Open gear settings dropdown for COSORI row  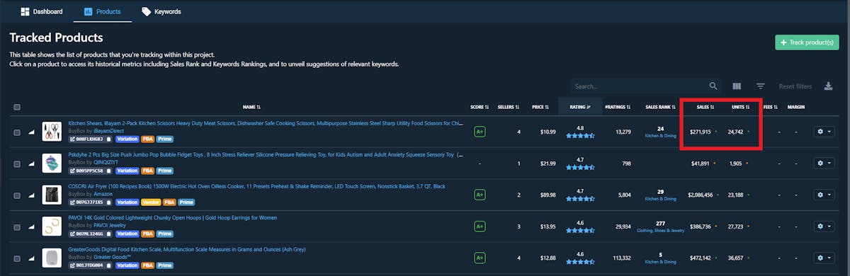(x=823, y=195)
